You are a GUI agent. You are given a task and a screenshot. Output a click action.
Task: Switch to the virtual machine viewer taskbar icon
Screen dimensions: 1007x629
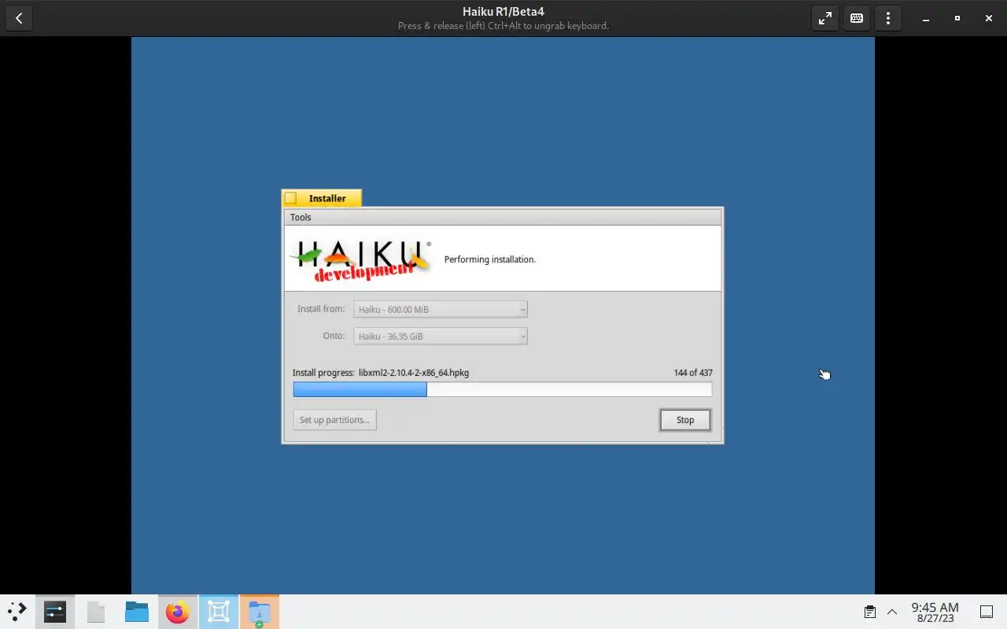219,612
